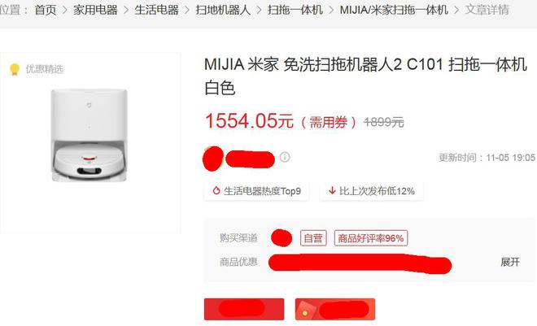Select the 扫拖一体机 breadcrumb item
Screen dimensions: 537x326
(295, 10)
